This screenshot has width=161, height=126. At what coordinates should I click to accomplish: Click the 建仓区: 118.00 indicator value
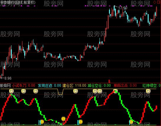point(74,85)
